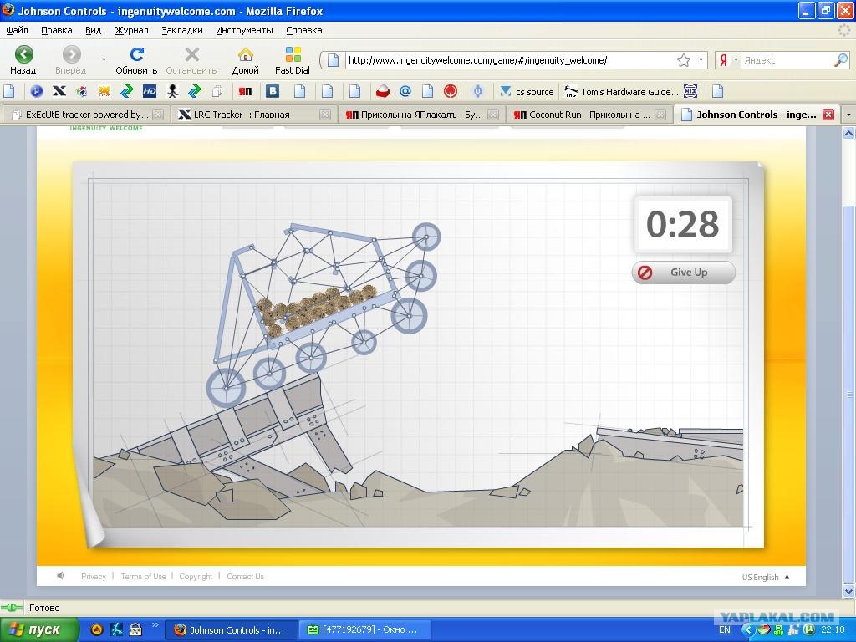Open the Fast Dial toolbar icon

click(293, 60)
